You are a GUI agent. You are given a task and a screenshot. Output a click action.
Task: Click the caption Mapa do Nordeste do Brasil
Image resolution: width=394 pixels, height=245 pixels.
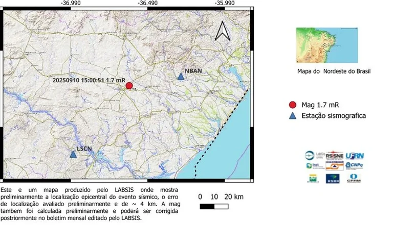334,71
